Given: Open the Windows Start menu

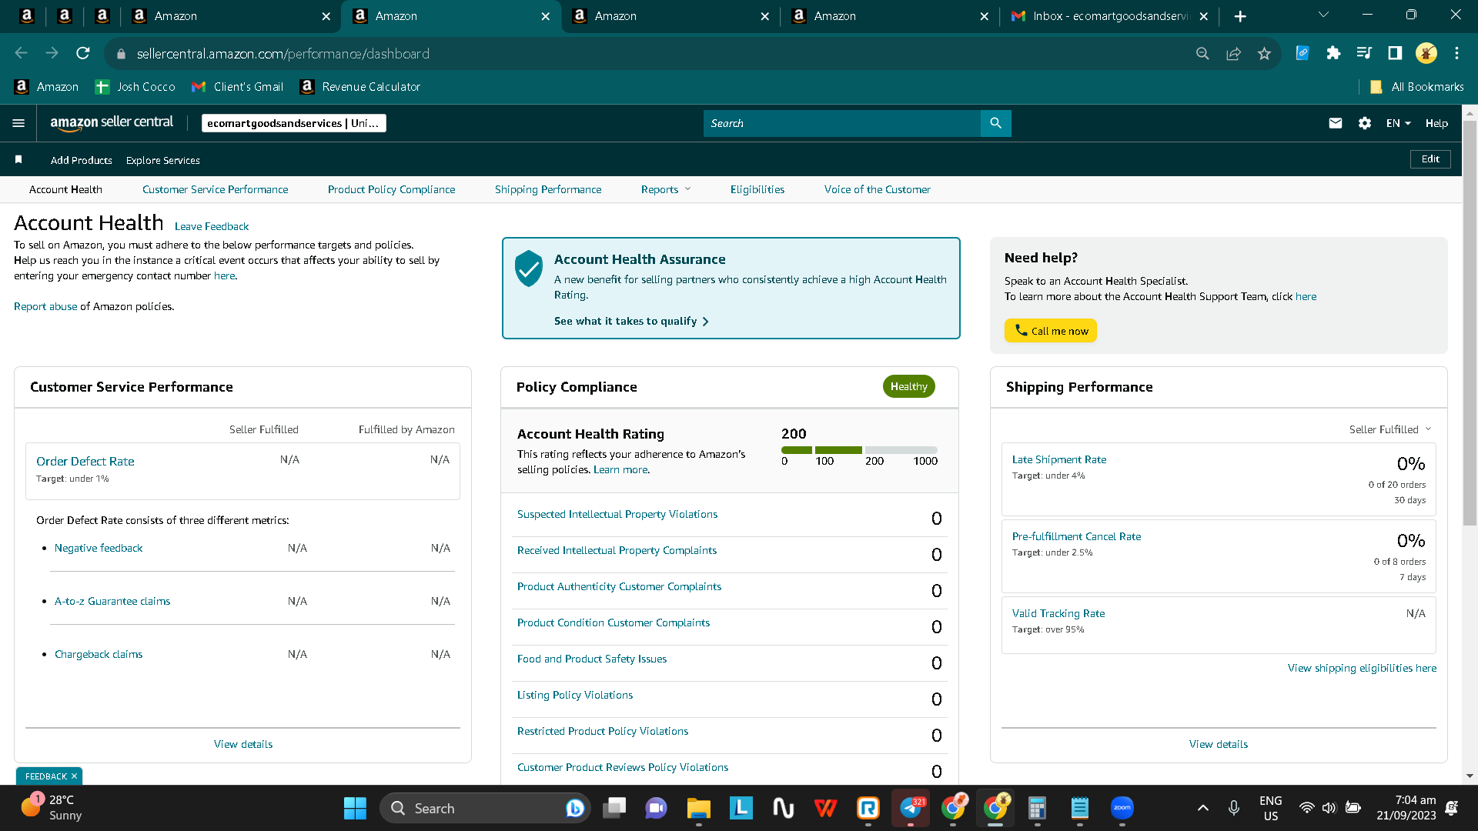Looking at the screenshot, I should pos(355,808).
